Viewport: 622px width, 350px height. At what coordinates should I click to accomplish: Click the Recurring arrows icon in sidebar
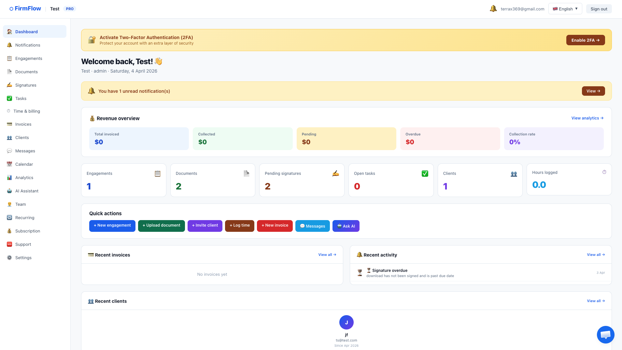click(x=9, y=217)
